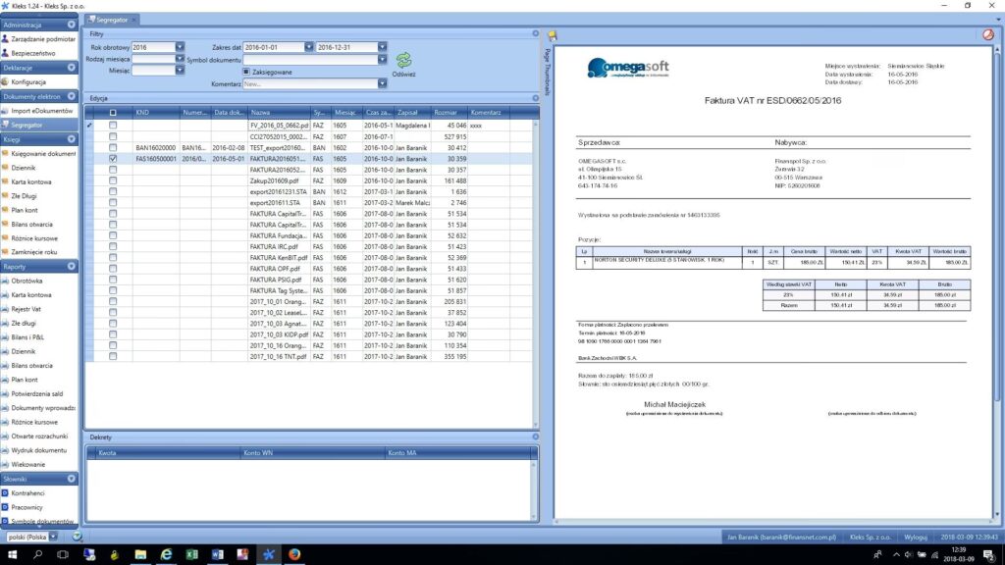This screenshot has width=1005, height=565.
Task: Launch Firefox from the taskbar
Action: [x=294, y=554]
